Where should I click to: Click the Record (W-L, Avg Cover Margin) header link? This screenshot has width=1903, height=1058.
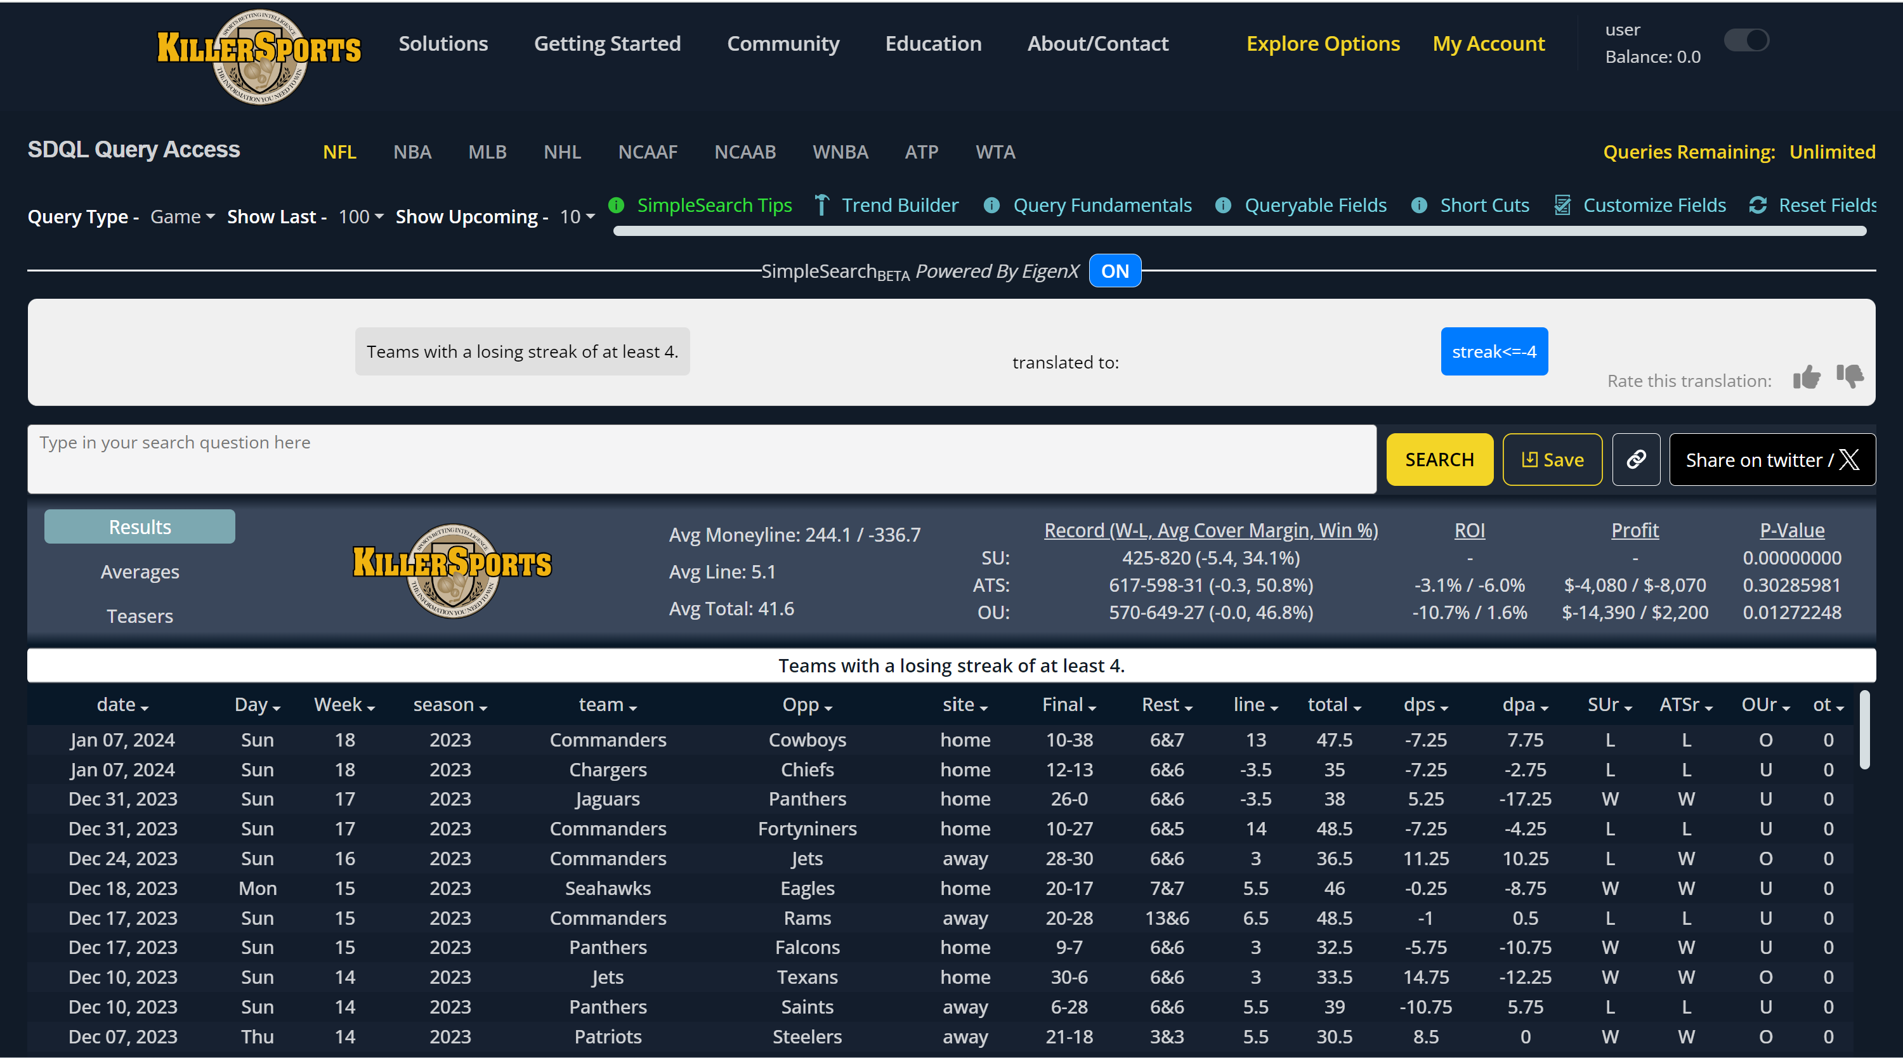pyautogui.click(x=1211, y=530)
